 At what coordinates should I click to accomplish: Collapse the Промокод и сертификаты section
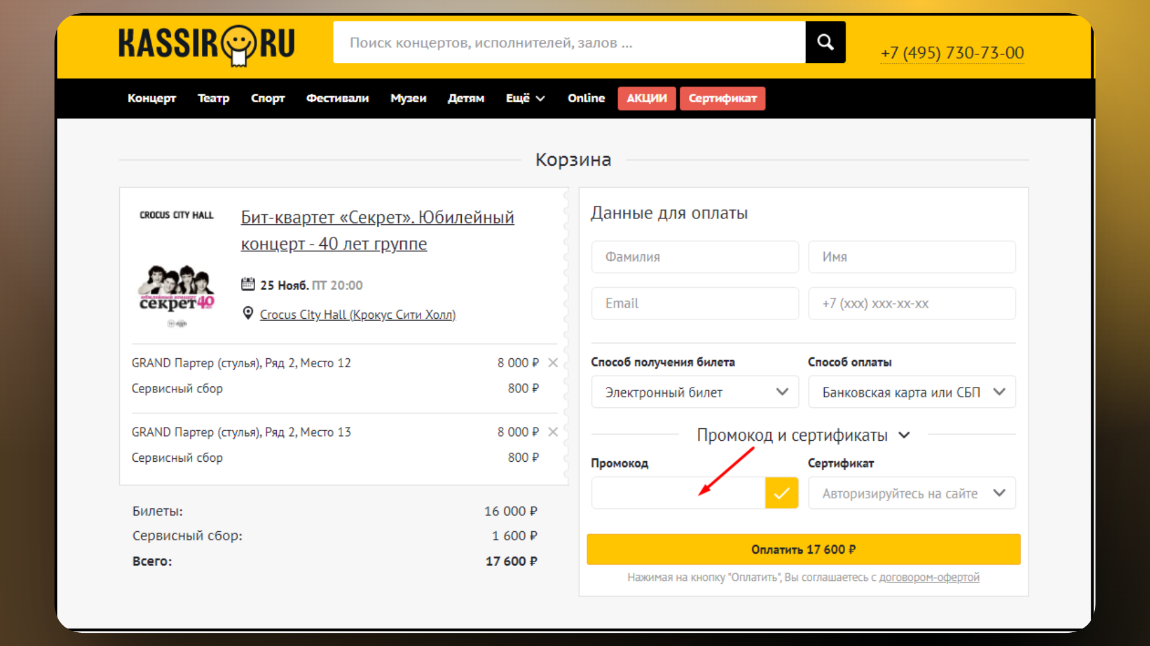[x=904, y=435]
